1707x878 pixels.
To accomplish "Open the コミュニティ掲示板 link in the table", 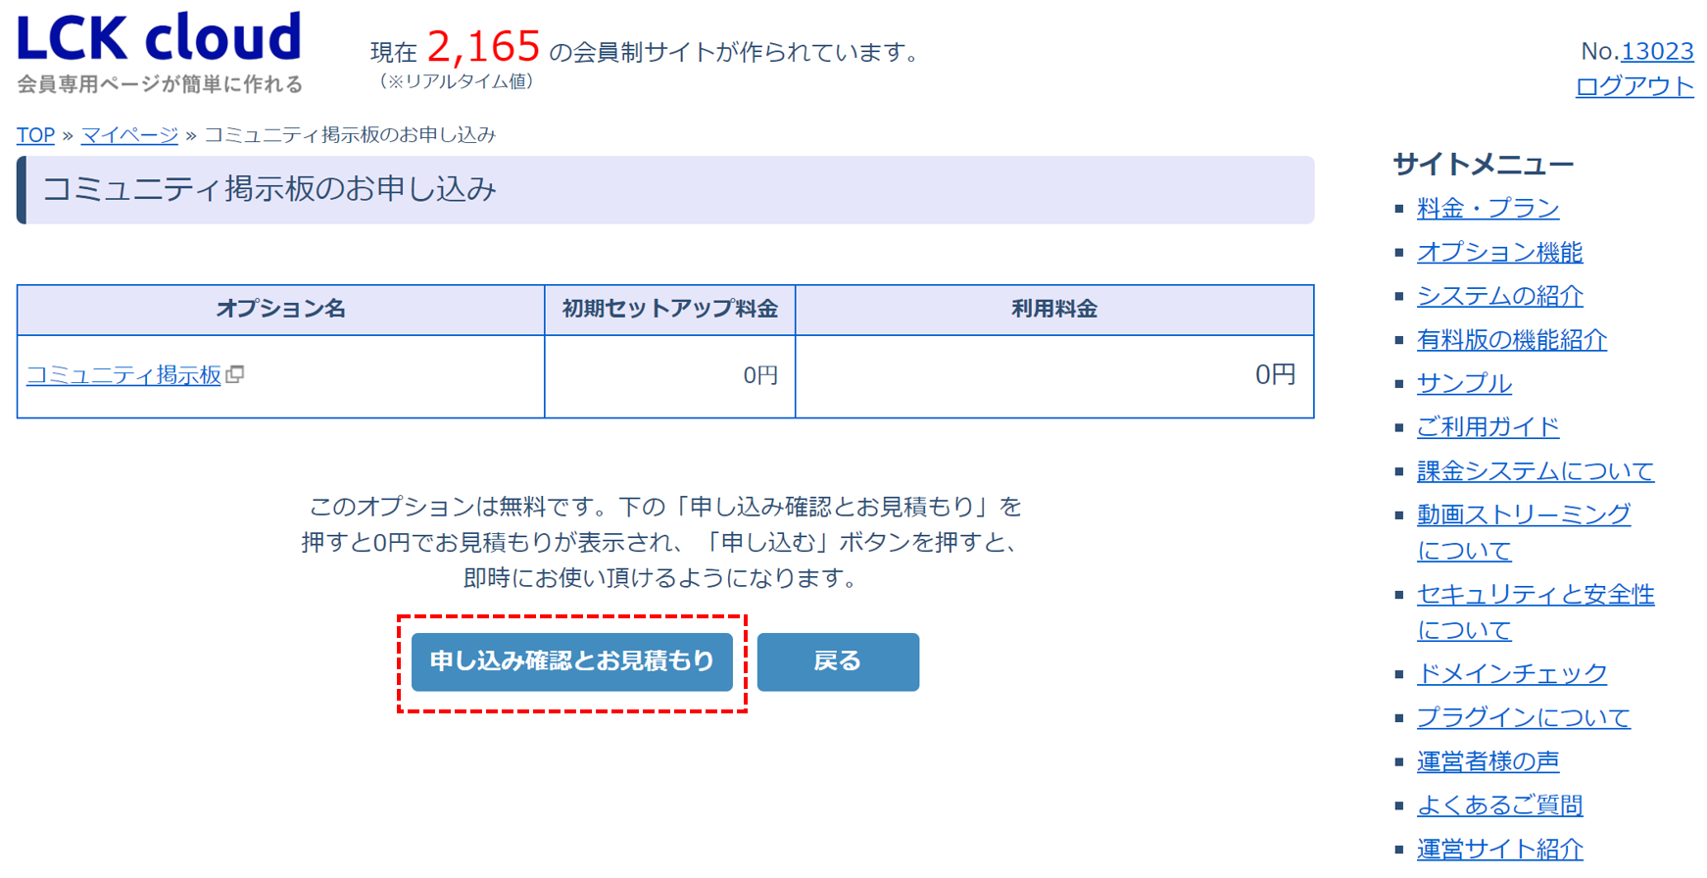I will (122, 375).
